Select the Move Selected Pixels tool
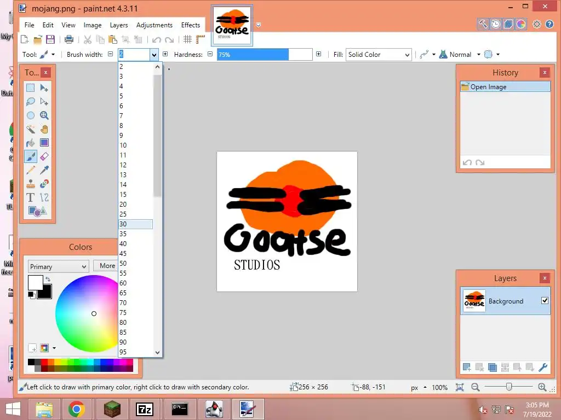This screenshot has height=420, width=561. pyautogui.click(x=44, y=87)
